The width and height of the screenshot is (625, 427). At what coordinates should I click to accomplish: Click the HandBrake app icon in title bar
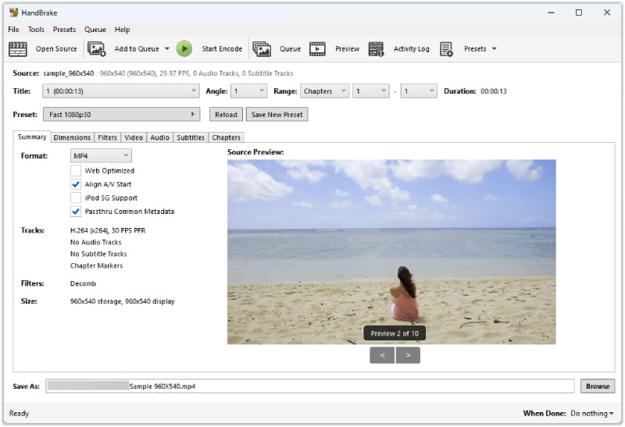click(x=13, y=12)
